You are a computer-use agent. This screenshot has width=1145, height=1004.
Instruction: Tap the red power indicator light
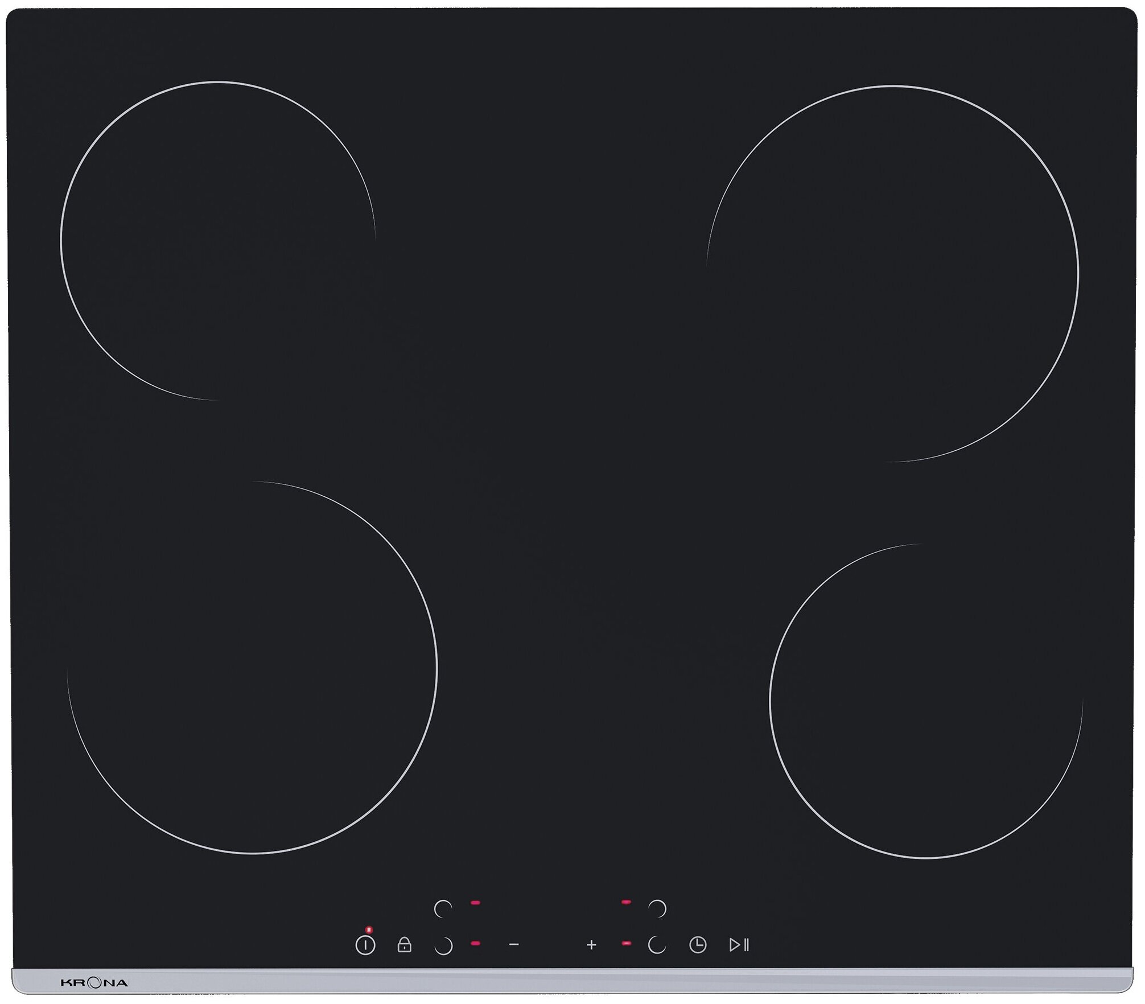coord(369,929)
